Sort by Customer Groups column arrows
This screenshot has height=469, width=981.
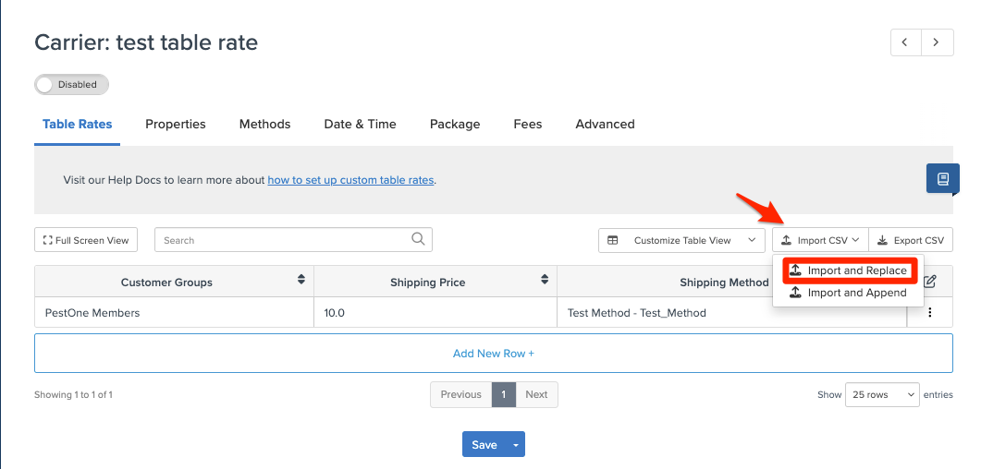pyautogui.click(x=301, y=280)
